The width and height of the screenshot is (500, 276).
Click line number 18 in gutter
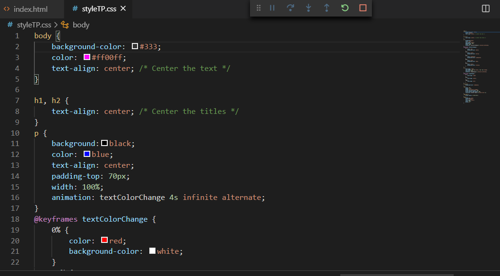pyautogui.click(x=15, y=219)
